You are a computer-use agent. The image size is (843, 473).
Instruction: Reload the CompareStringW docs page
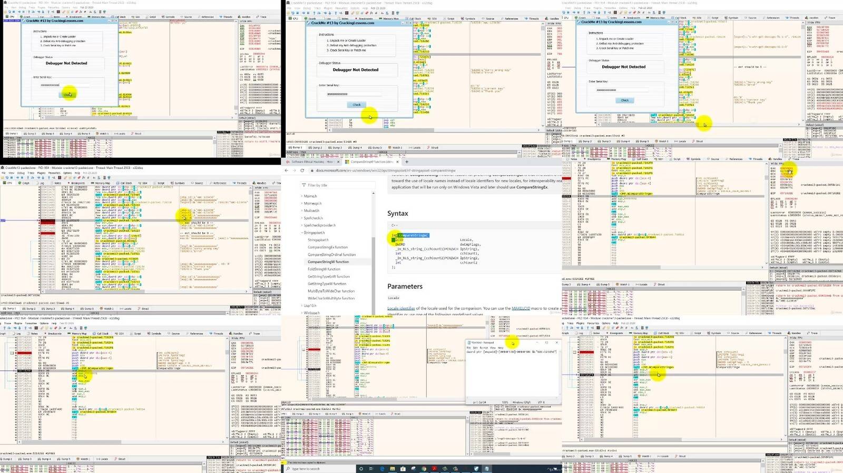coord(302,170)
